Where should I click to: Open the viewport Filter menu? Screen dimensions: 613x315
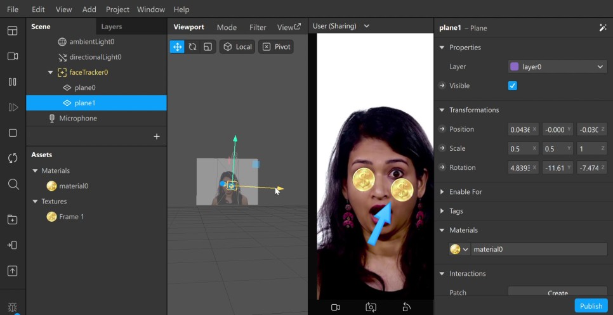[258, 27]
